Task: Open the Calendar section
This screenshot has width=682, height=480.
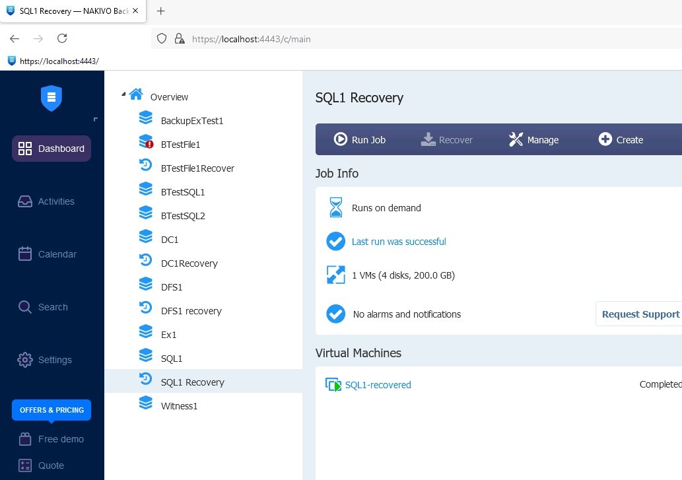Action: click(47, 254)
